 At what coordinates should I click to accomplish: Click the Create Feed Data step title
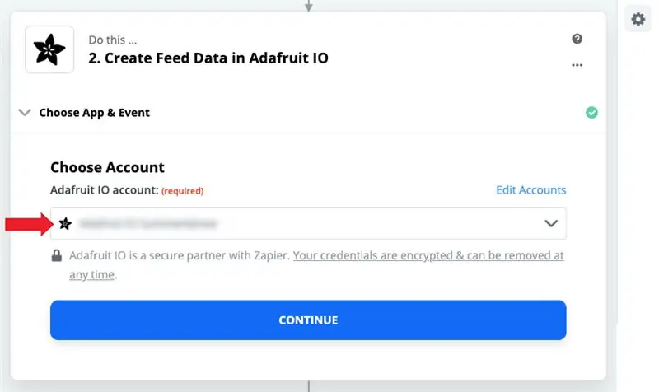pyautogui.click(x=208, y=58)
